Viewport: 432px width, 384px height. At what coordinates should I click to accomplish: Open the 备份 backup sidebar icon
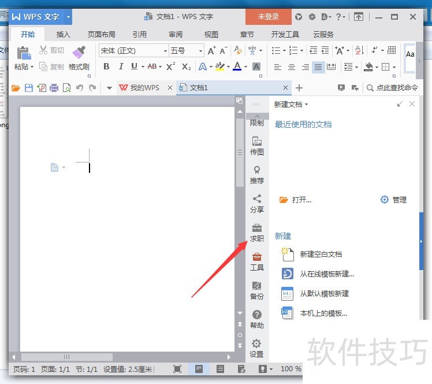257,291
